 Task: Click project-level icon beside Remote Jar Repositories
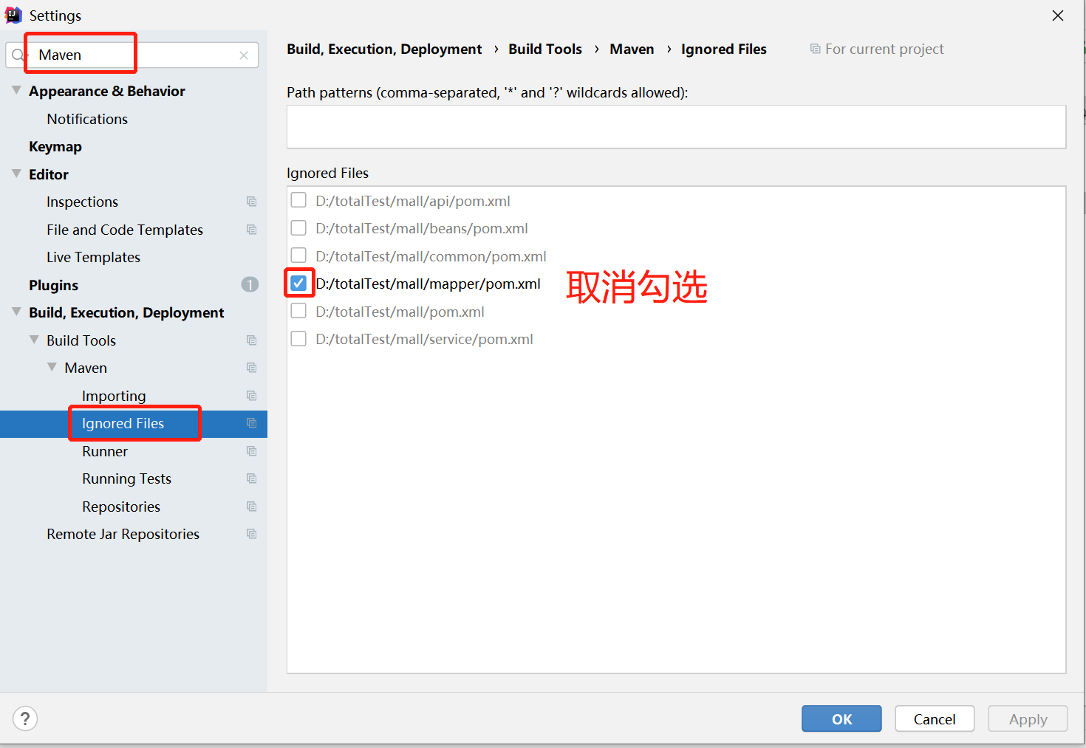pos(252,534)
